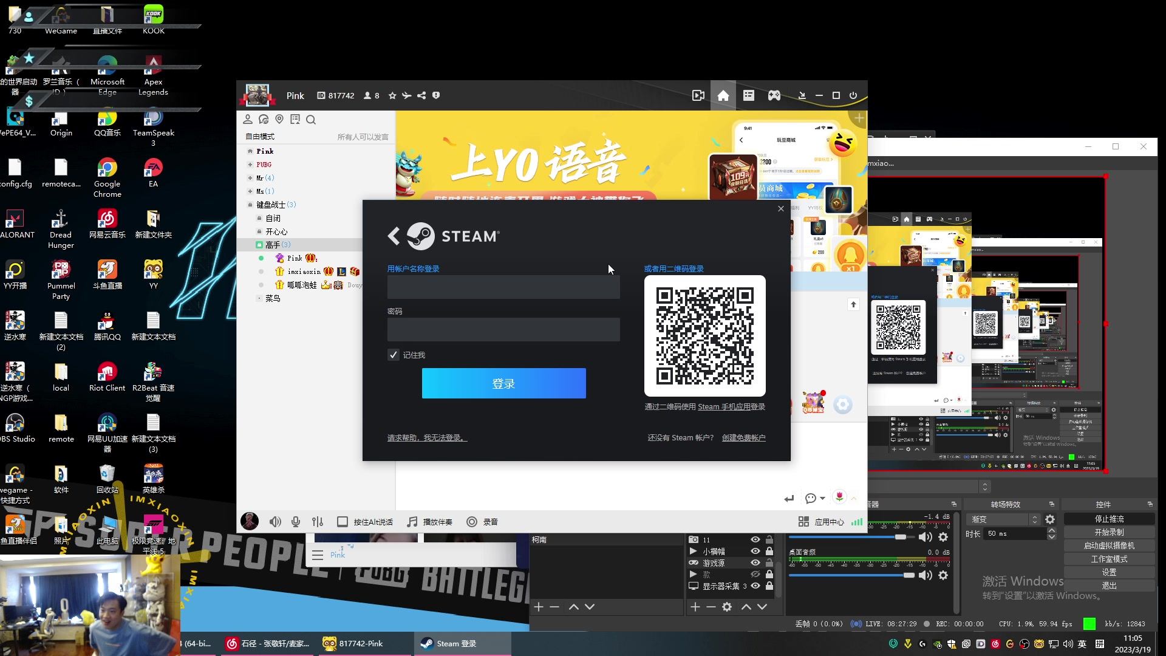
Task: Select the microphone icon in YY bottom toolbar
Action: (x=296, y=521)
